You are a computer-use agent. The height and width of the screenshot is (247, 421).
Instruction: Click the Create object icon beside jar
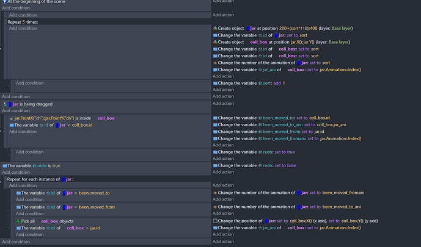(x=215, y=29)
